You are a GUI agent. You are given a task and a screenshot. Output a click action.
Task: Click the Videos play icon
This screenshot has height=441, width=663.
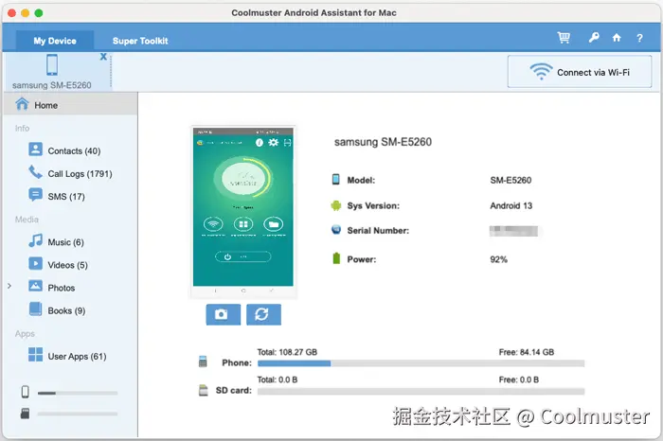coord(36,263)
